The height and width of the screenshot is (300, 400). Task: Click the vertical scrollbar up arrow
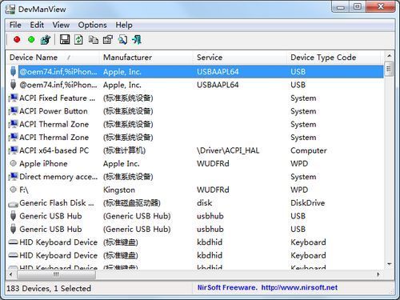coord(389,55)
